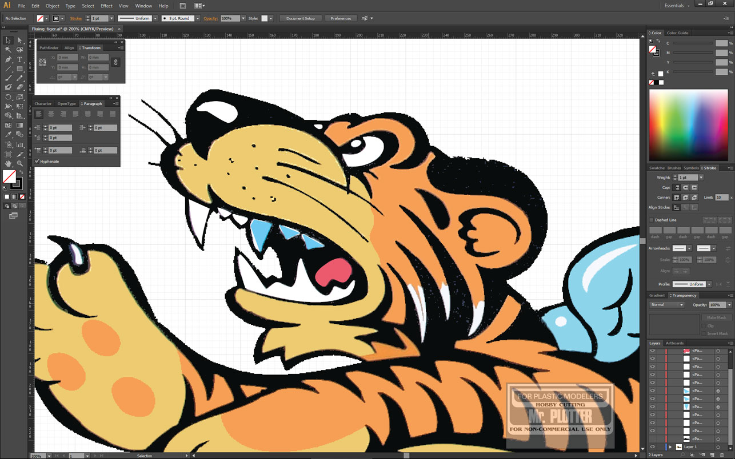Screen dimensions: 735x459
Task: Open the Essentials workspace dropdown
Action: pos(677,6)
